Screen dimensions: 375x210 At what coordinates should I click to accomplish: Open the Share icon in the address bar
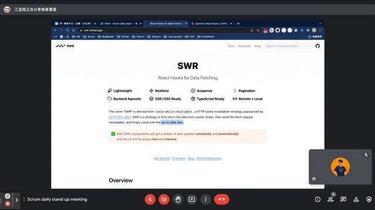(252, 30)
